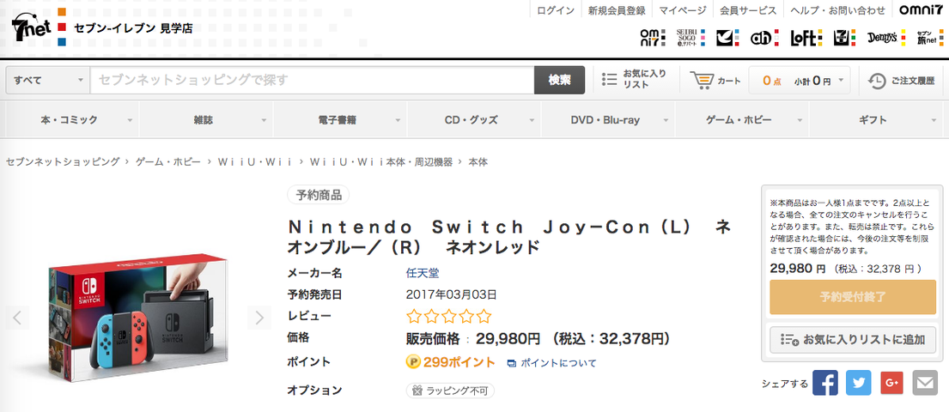
Task: Open the ゲーム・ホビー category tab
Action: click(741, 120)
